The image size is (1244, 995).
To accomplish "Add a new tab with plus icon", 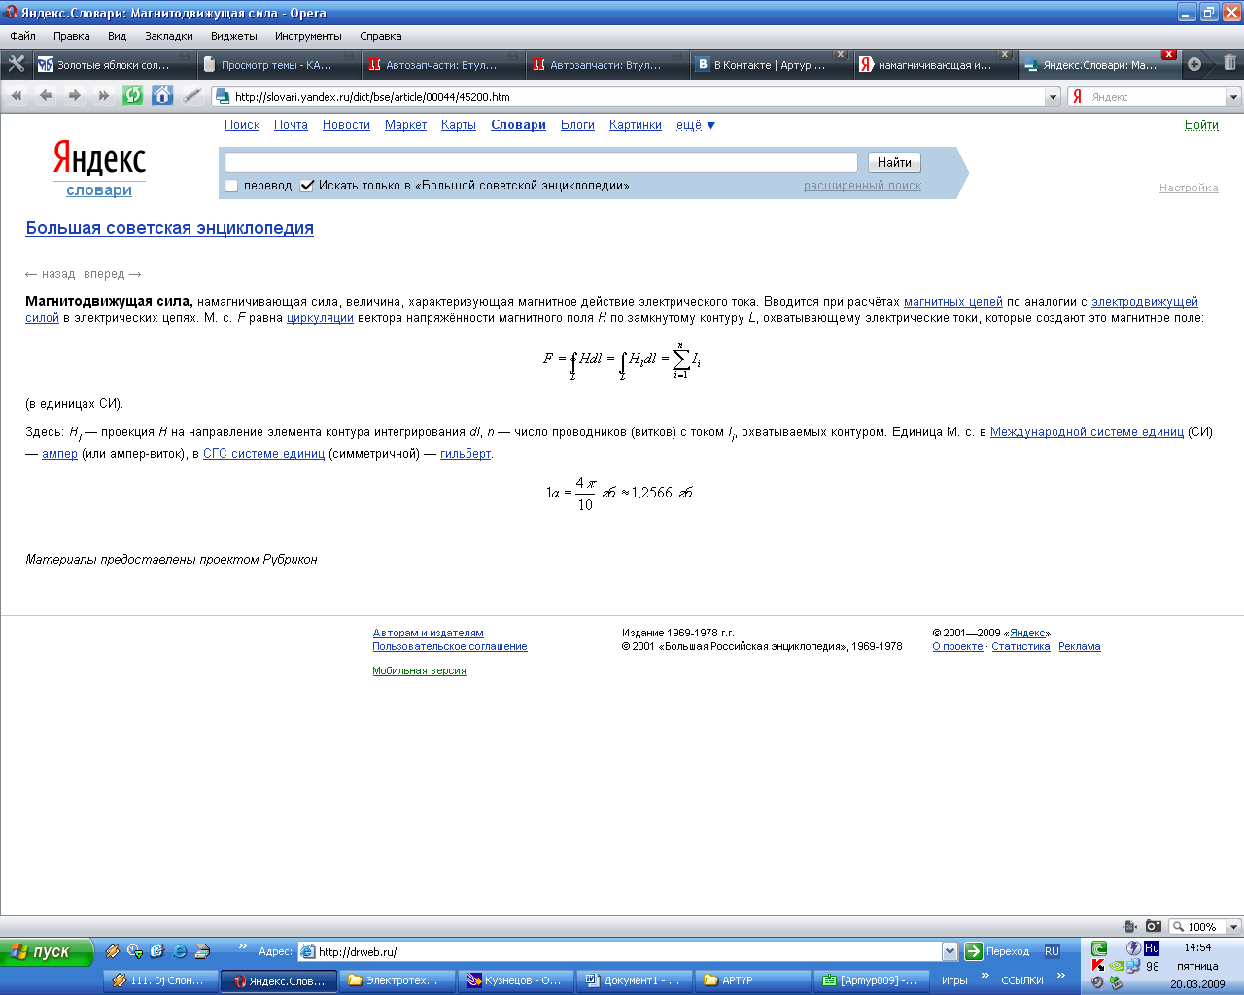I will coord(1194,64).
